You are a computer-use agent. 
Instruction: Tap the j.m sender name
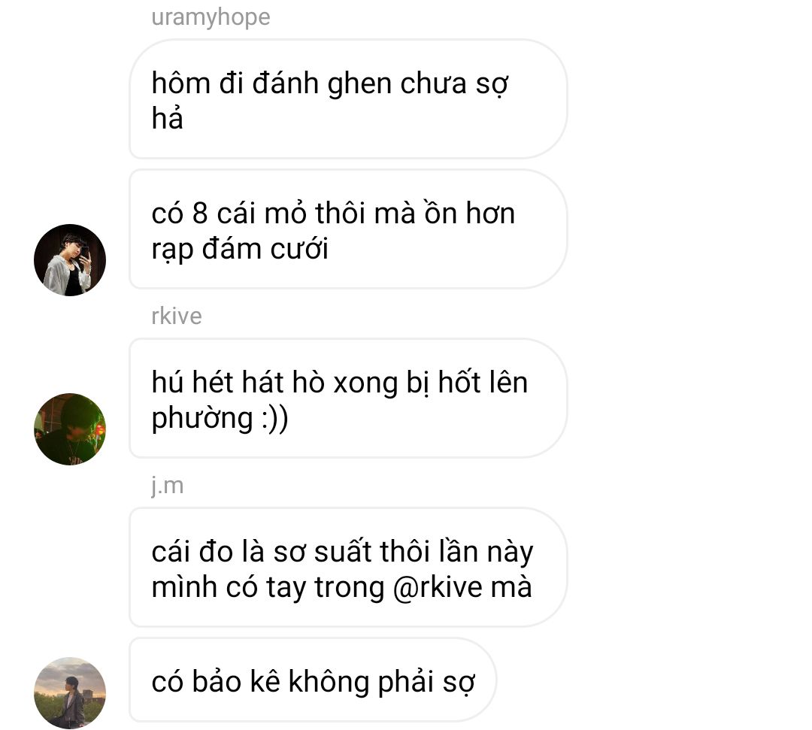click(x=167, y=486)
